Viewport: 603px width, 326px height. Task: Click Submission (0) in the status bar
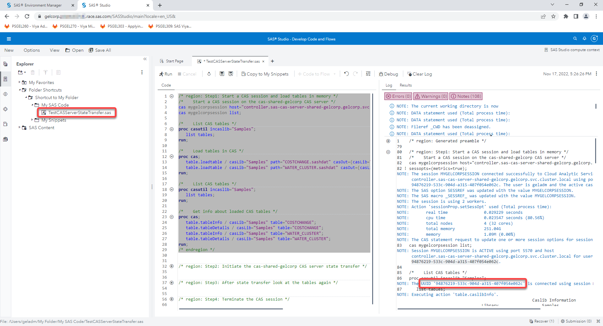point(576,321)
